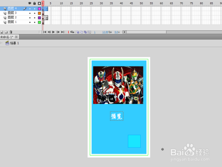The width and height of the screenshot is (222, 167).
Task: Enable the Onion Skin icon
Action: [78, 32]
